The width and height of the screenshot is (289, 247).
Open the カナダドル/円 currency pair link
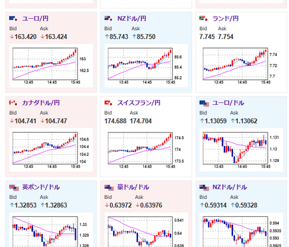coord(41,103)
